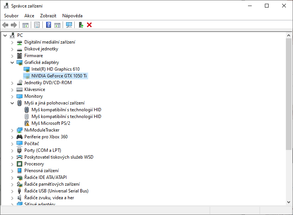Click the Back arrow toolbar icon
The width and height of the screenshot is (293, 215).
[5, 25]
